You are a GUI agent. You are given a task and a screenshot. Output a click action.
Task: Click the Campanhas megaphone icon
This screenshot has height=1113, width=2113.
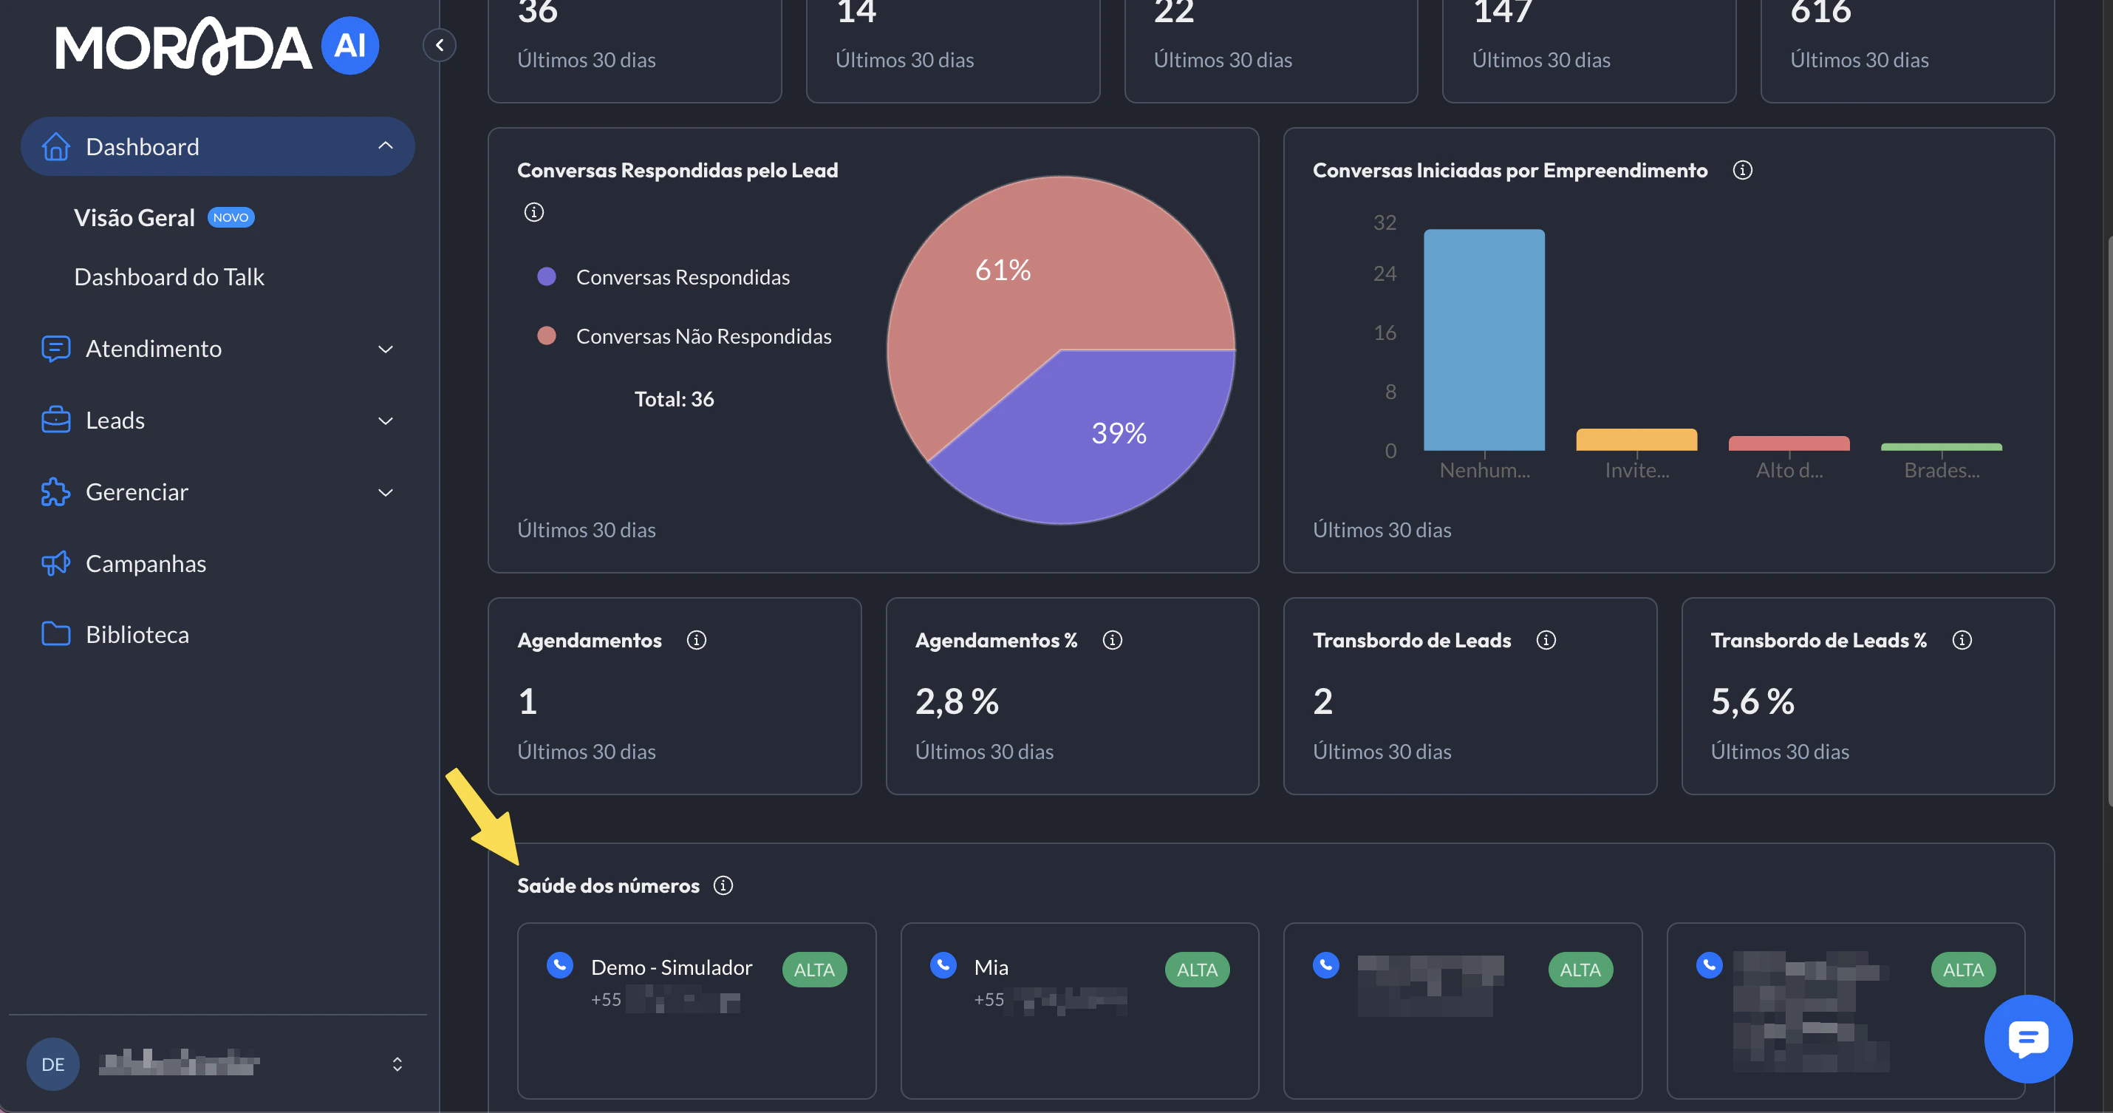55,563
